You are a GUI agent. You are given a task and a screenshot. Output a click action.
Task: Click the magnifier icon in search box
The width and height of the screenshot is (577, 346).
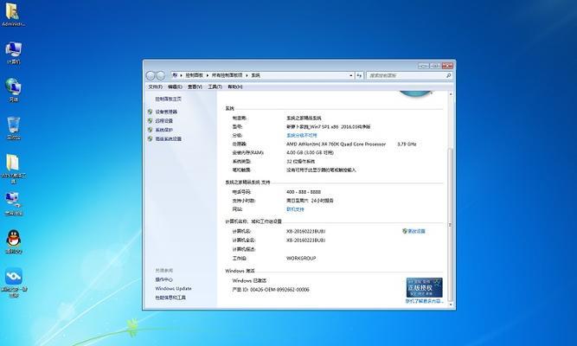tap(448, 75)
